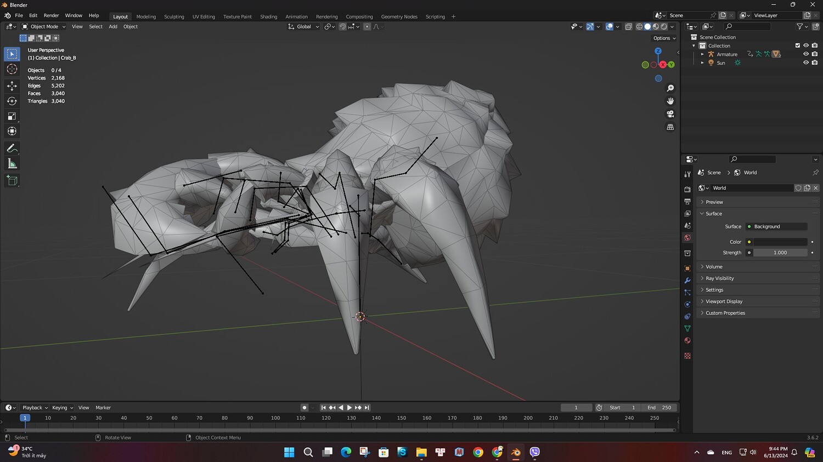The width and height of the screenshot is (823, 462).
Task: Activate the Annotate tool
Action: (12, 149)
